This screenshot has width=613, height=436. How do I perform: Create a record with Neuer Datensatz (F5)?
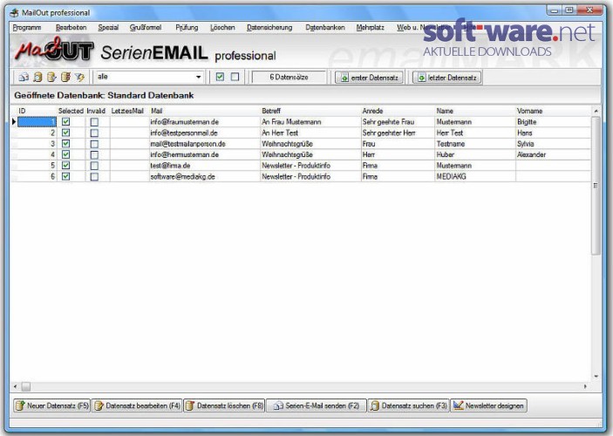[51, 405]
